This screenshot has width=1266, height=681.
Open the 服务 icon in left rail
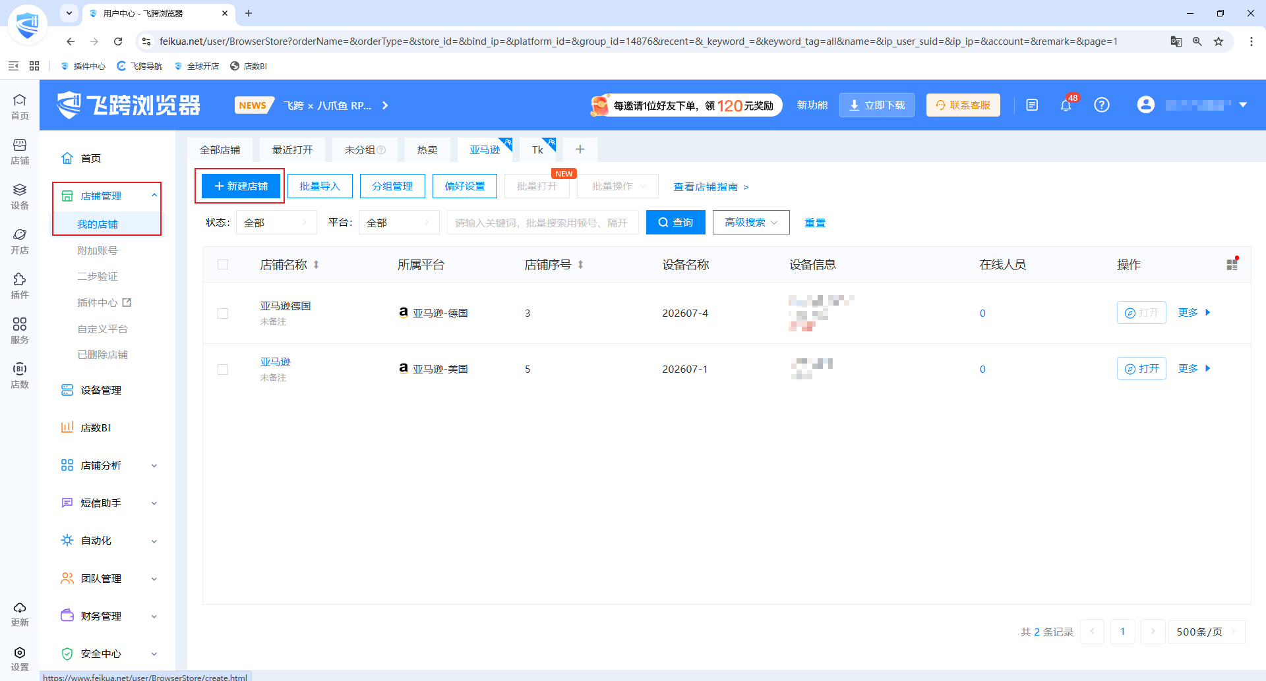[20, 330]
